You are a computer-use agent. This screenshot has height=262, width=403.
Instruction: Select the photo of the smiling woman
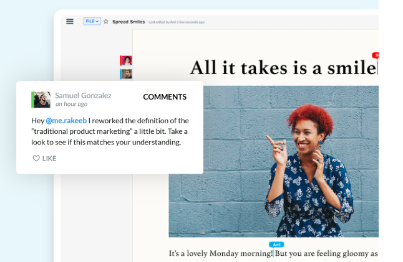[273, 162]
